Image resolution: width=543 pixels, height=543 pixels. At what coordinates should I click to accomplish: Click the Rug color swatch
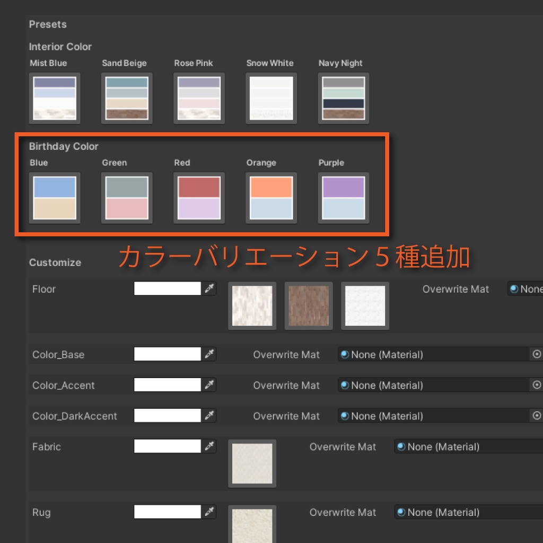[x=168, y=512]
